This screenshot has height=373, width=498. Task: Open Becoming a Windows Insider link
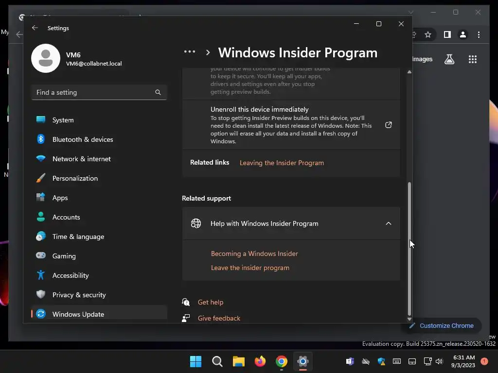[254, 254]
